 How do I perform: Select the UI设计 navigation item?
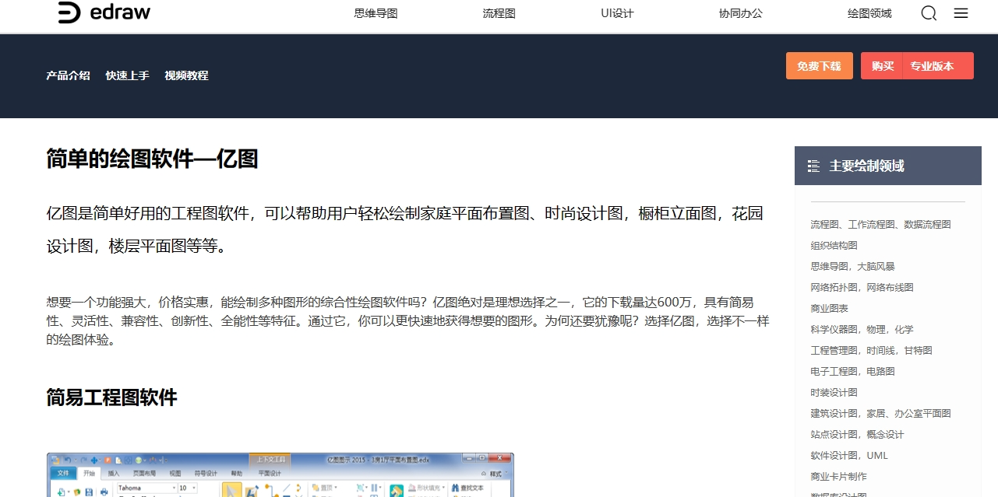[617, 13]
